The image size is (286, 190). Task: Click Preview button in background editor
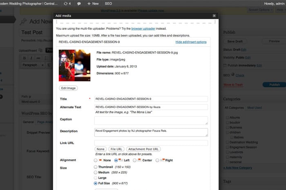point(274,41)
